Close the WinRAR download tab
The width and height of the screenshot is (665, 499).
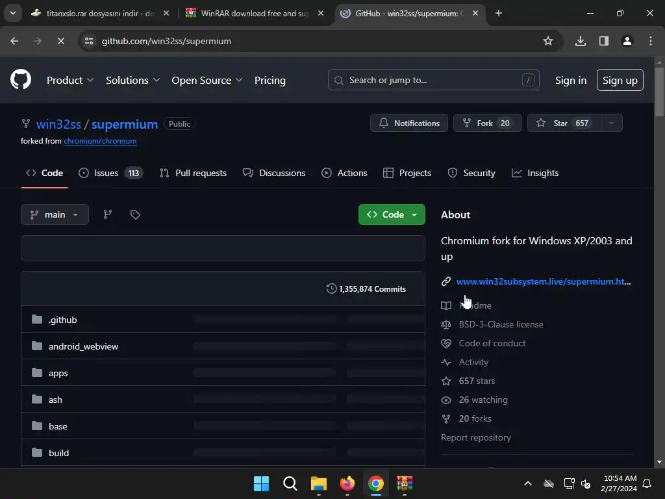[321, 13]
